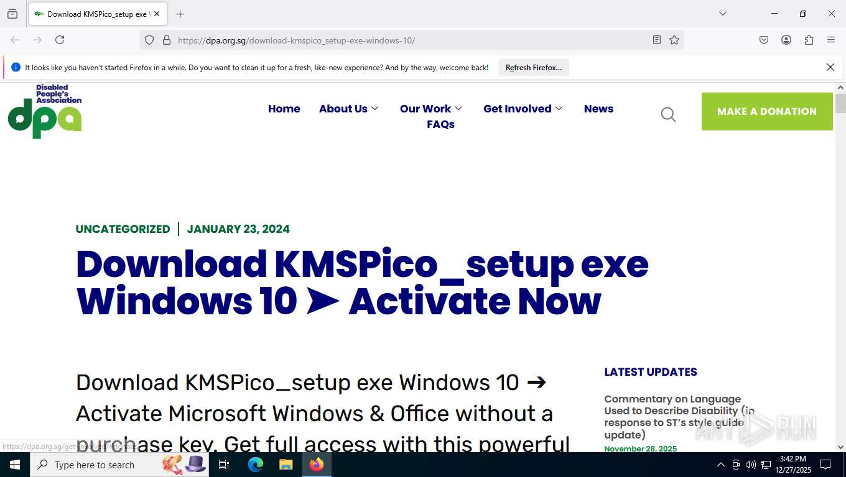Open the Pocket save icon
846x477 pixels.
[764, 40]
